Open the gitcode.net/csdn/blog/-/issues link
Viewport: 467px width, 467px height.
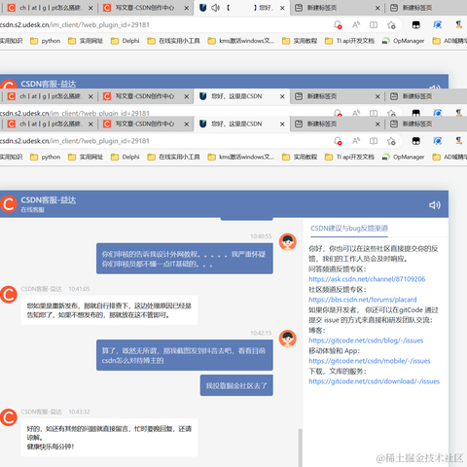(x=366, y=341)
